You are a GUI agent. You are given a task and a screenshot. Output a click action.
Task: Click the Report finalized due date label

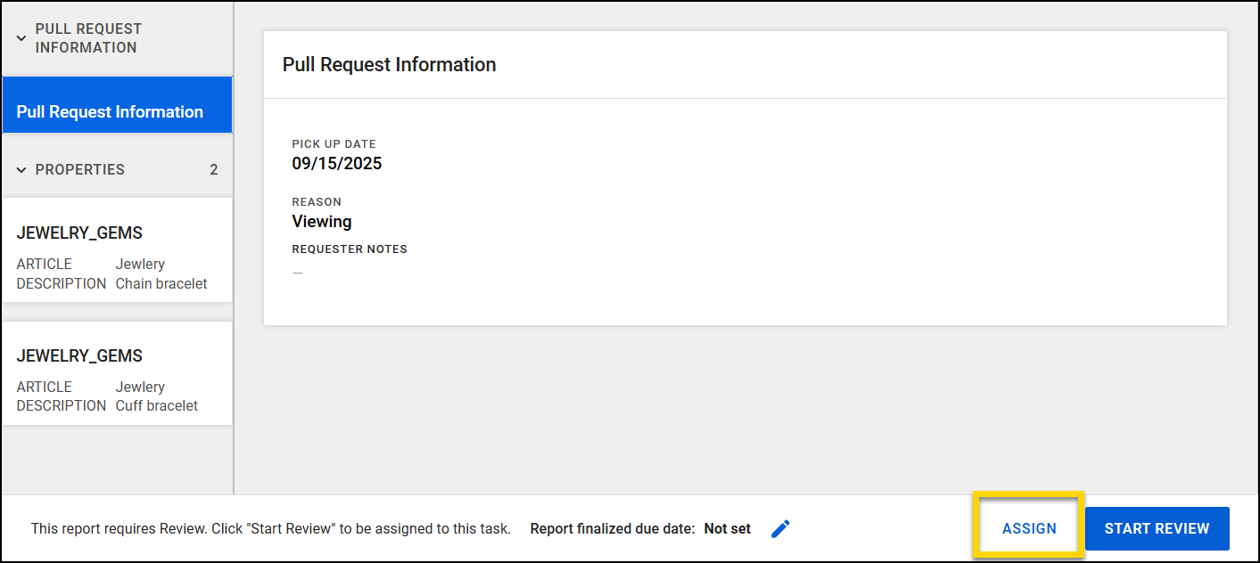click(612, 529)
